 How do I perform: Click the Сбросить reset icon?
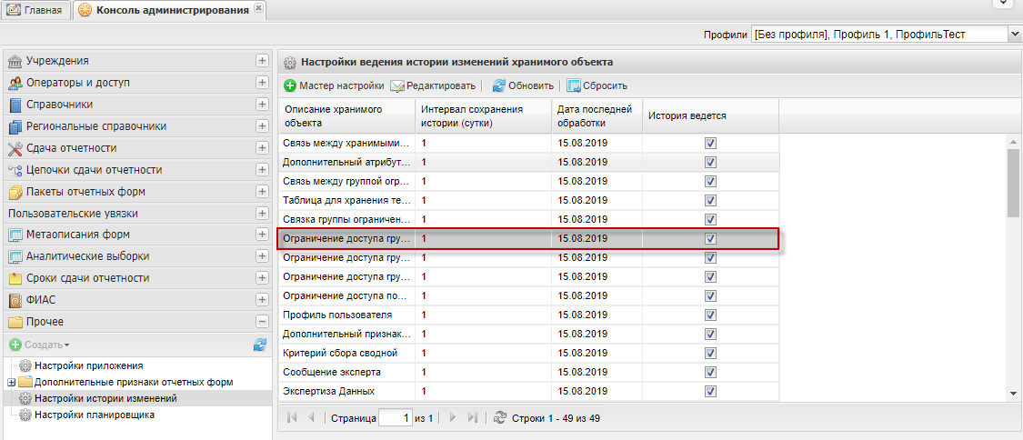click(574, 86)
